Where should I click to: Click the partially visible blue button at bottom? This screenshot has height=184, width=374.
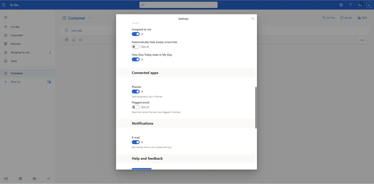point(141,169)
